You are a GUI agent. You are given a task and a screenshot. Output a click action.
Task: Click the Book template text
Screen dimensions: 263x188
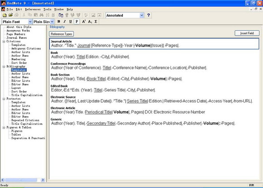coord(90,57)
